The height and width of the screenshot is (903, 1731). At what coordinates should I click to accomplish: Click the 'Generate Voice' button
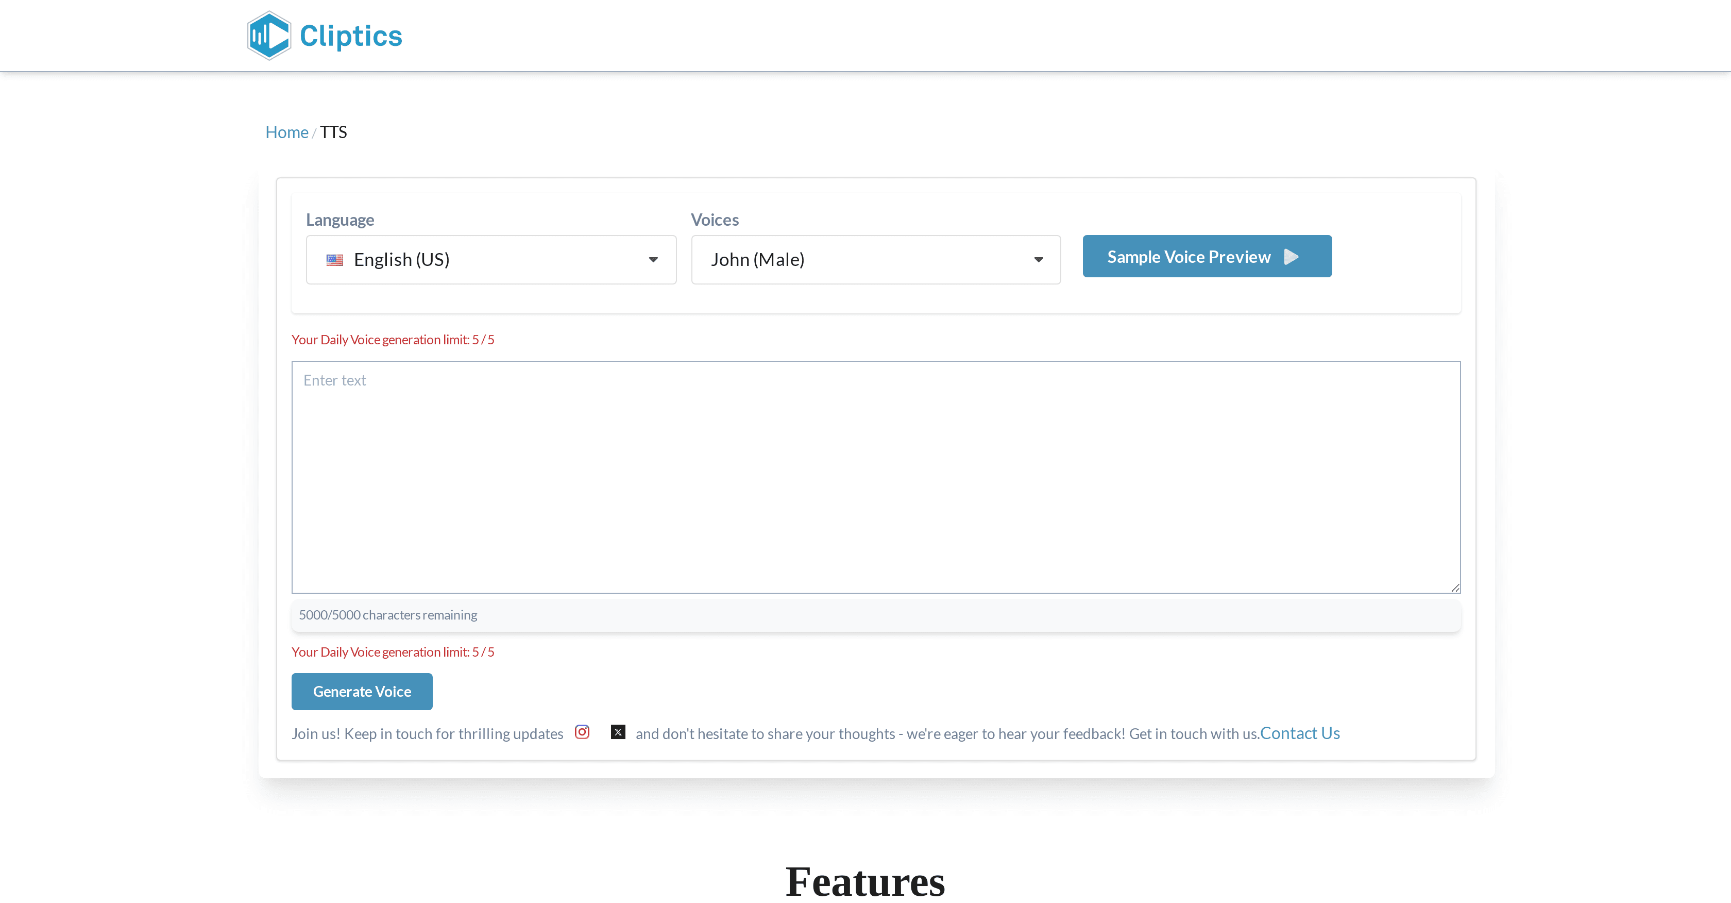[362, 691]
